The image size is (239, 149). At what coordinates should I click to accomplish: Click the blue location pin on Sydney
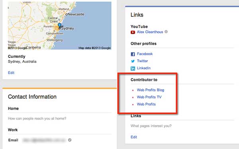click(59, 25)
